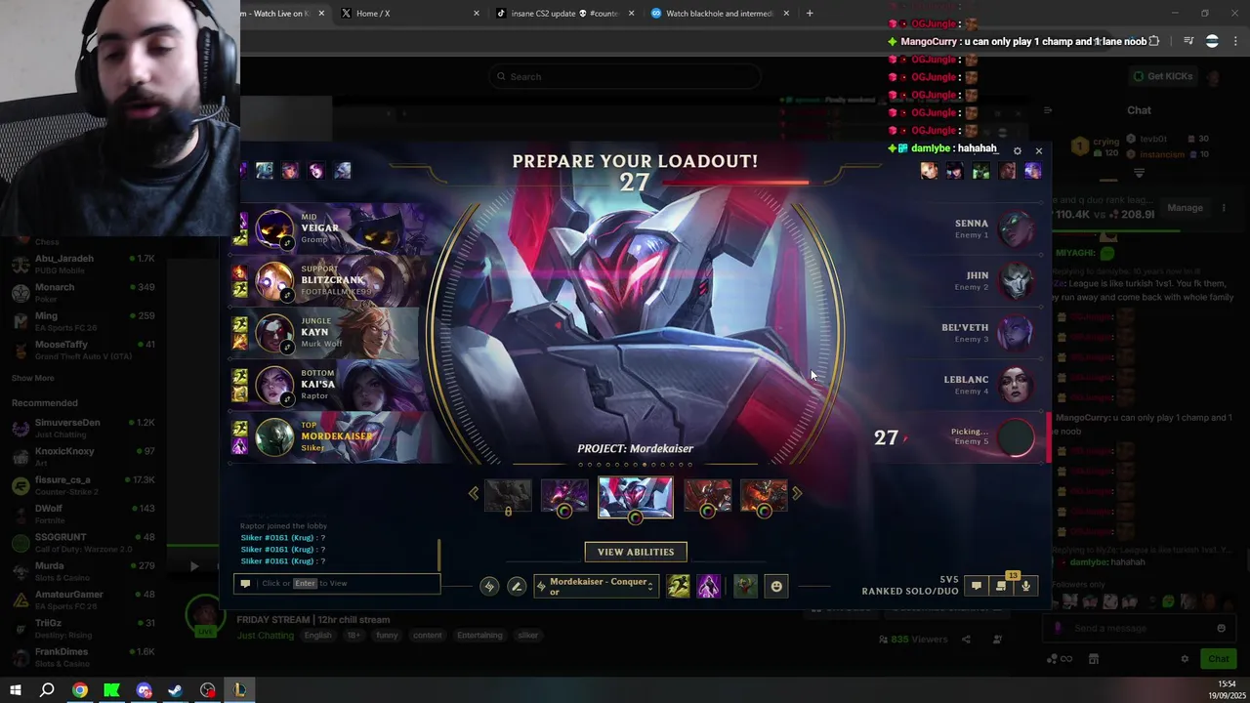Open chroma selector under fifth skin thumbnail
1250x703 pixels.
[764, 511]
